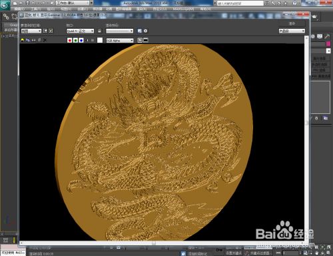Open the Production render mode dropdown
This screenshot has height=256, width=333.
pos(292,31)
